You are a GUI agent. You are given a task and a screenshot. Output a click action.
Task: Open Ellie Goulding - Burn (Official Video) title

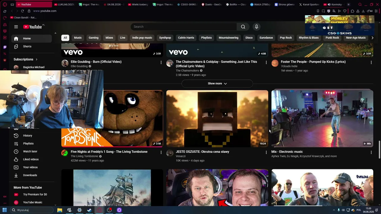96,62
